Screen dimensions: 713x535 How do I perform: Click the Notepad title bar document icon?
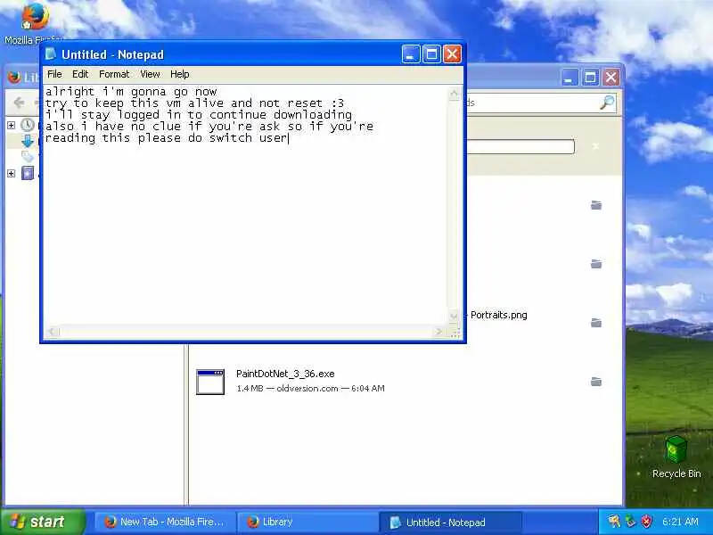[51, 54]
